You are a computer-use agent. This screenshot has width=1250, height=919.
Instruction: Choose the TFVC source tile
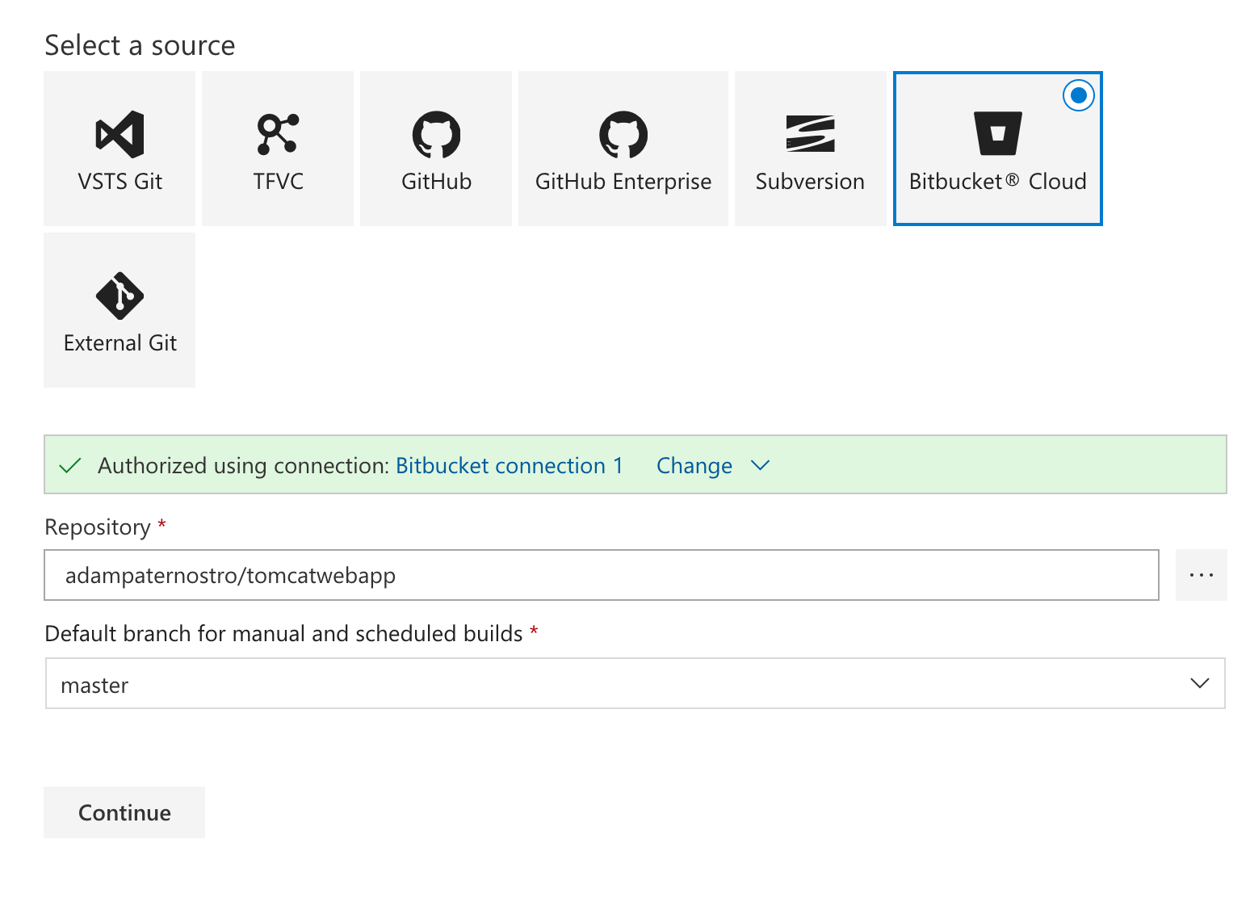(278, 149)
